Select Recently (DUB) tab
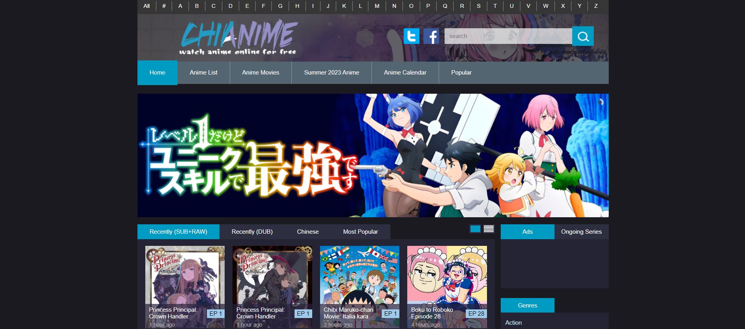The height and width of the screenshot is (329, 745). pos(252,232)
